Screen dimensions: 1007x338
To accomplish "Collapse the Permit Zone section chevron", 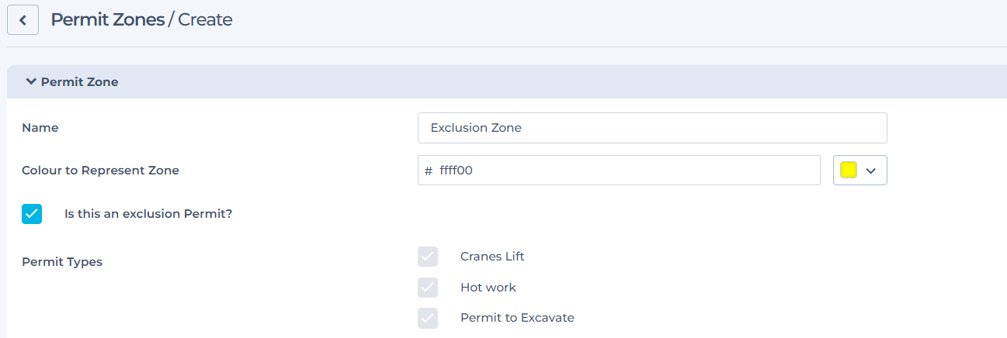I will click(31, 81).
